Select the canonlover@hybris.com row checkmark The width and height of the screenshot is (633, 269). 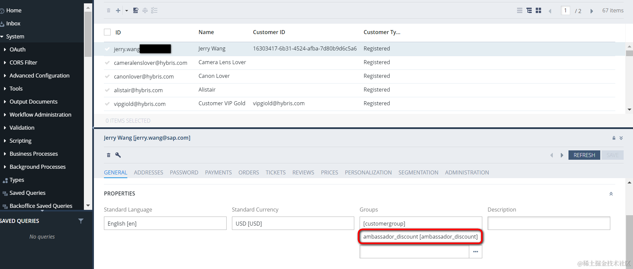(x=107, y=77)
